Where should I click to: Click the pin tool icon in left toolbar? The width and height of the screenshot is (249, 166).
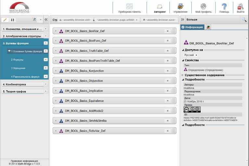[34, 19]
